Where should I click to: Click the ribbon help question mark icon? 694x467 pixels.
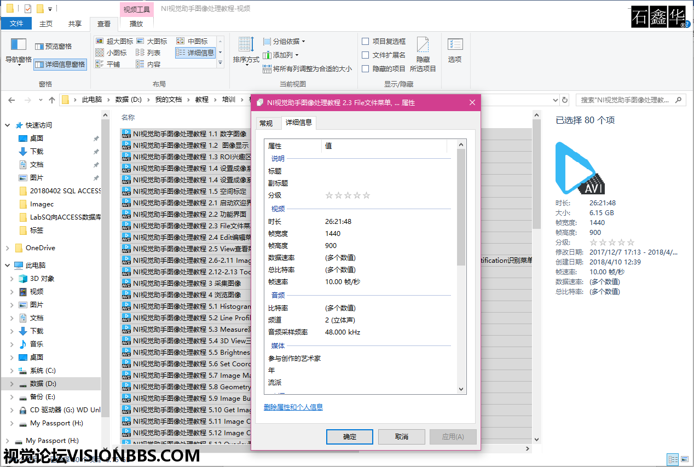point(687,24)
